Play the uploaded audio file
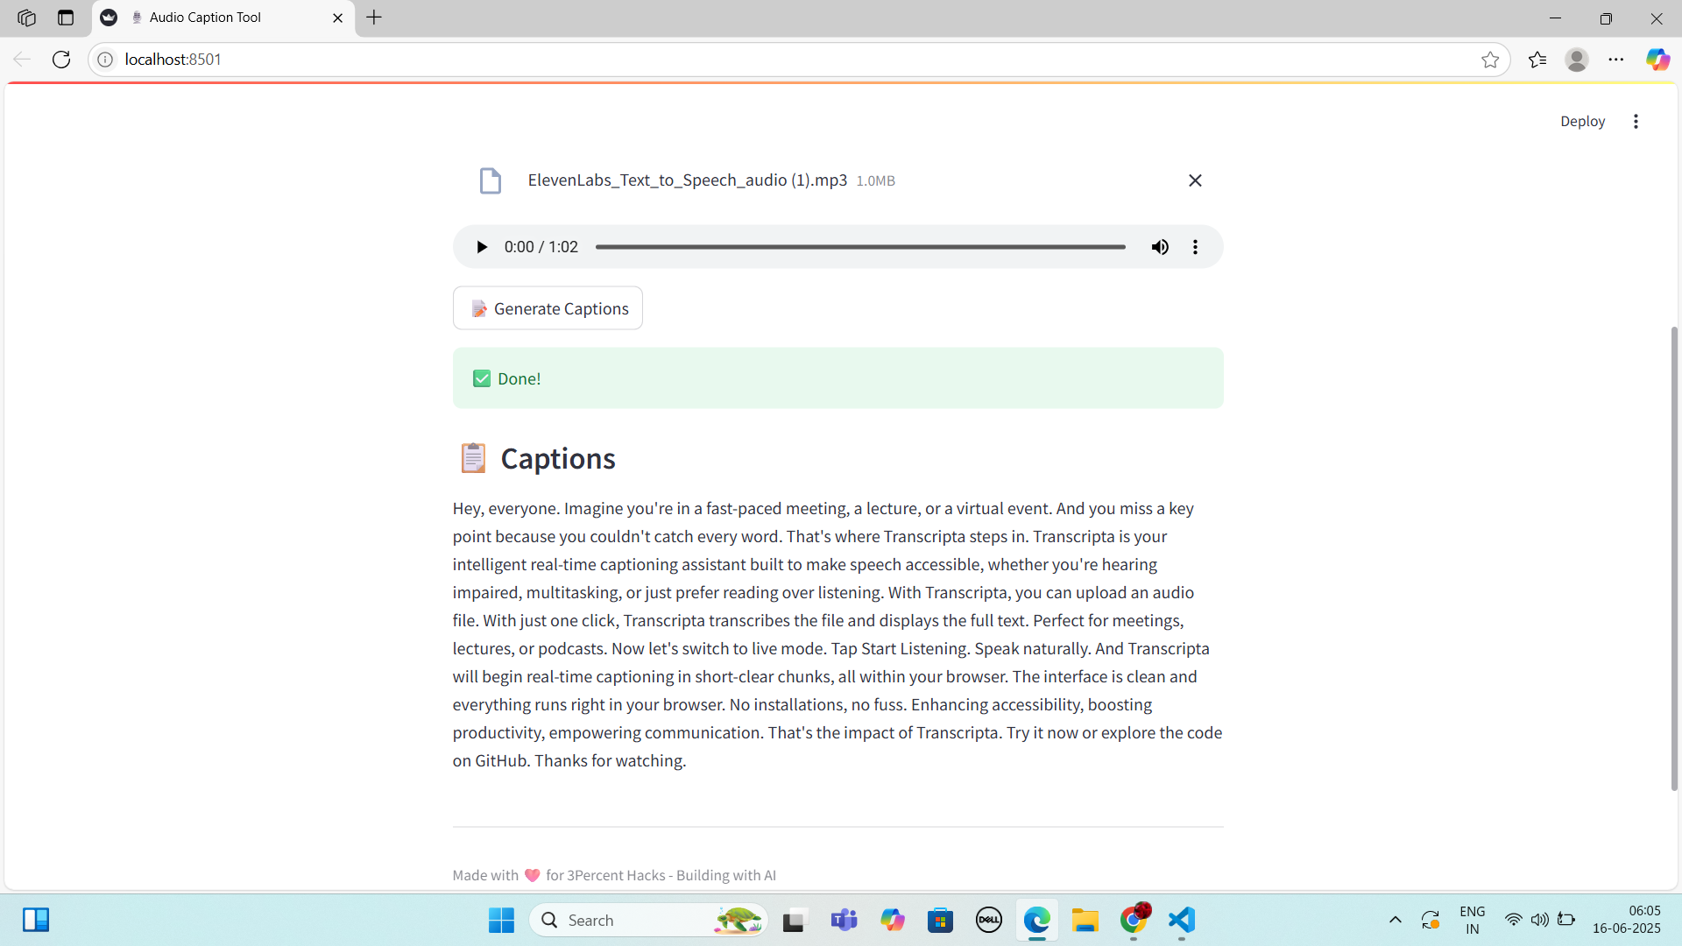 tap(481, 247)
